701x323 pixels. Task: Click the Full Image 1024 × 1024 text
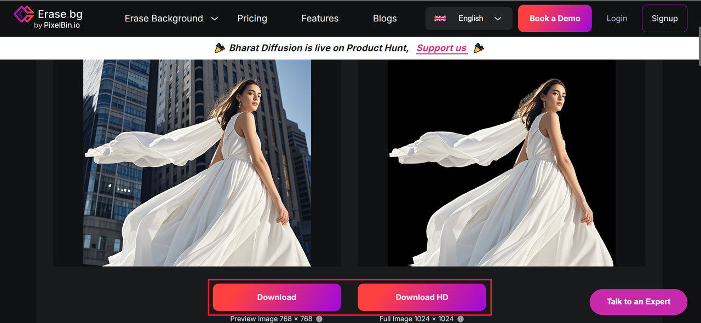tap(417, 319)
